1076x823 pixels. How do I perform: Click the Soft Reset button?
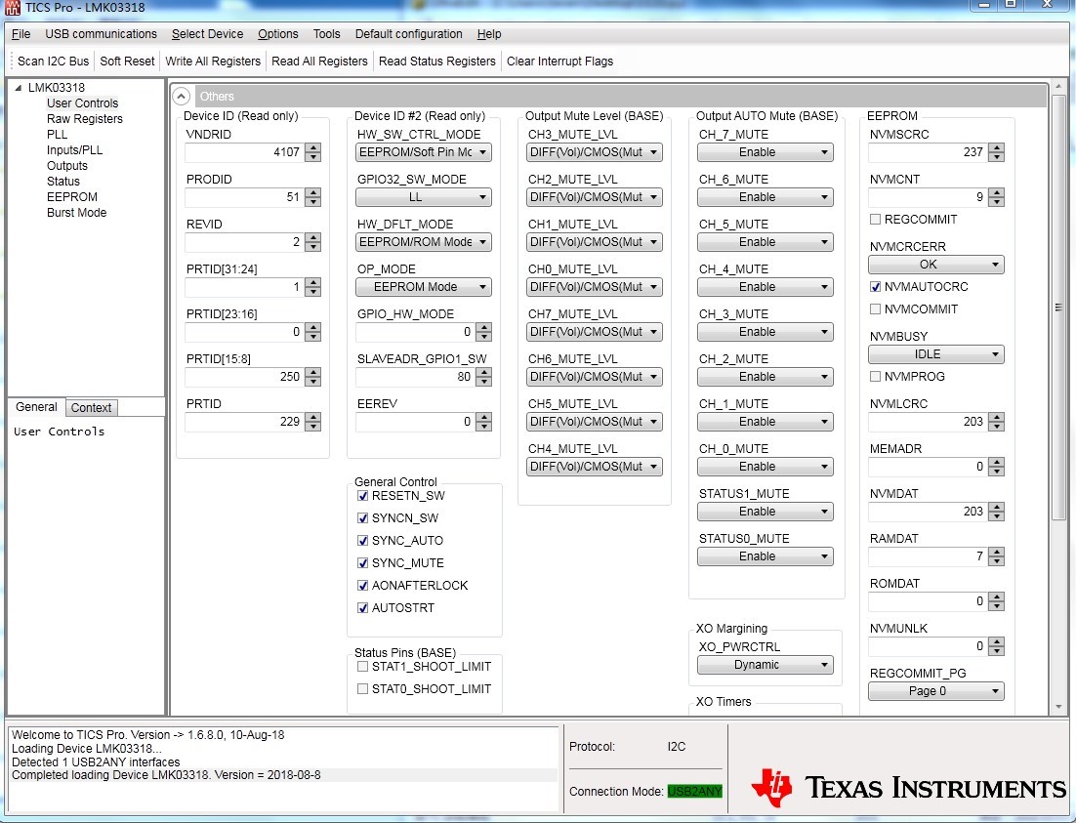(127, 62)
